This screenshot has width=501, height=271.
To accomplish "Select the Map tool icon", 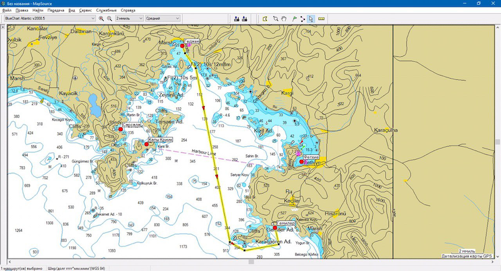I will point(265,19).
